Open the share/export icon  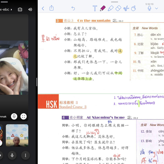[52, 8]
